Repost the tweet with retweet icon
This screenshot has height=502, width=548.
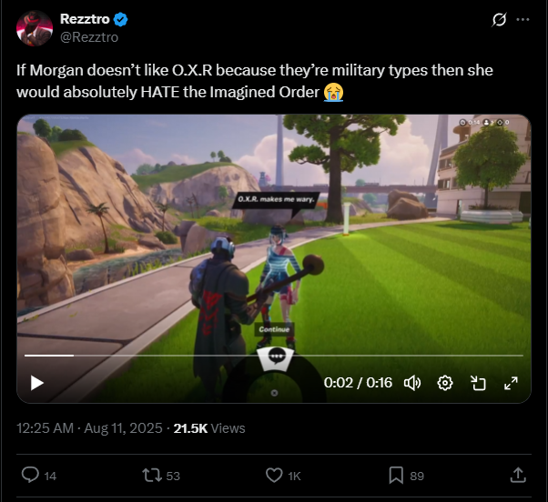coord(152,475)
